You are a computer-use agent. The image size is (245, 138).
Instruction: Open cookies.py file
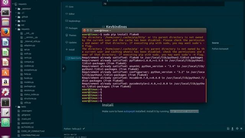pos(29,66)
